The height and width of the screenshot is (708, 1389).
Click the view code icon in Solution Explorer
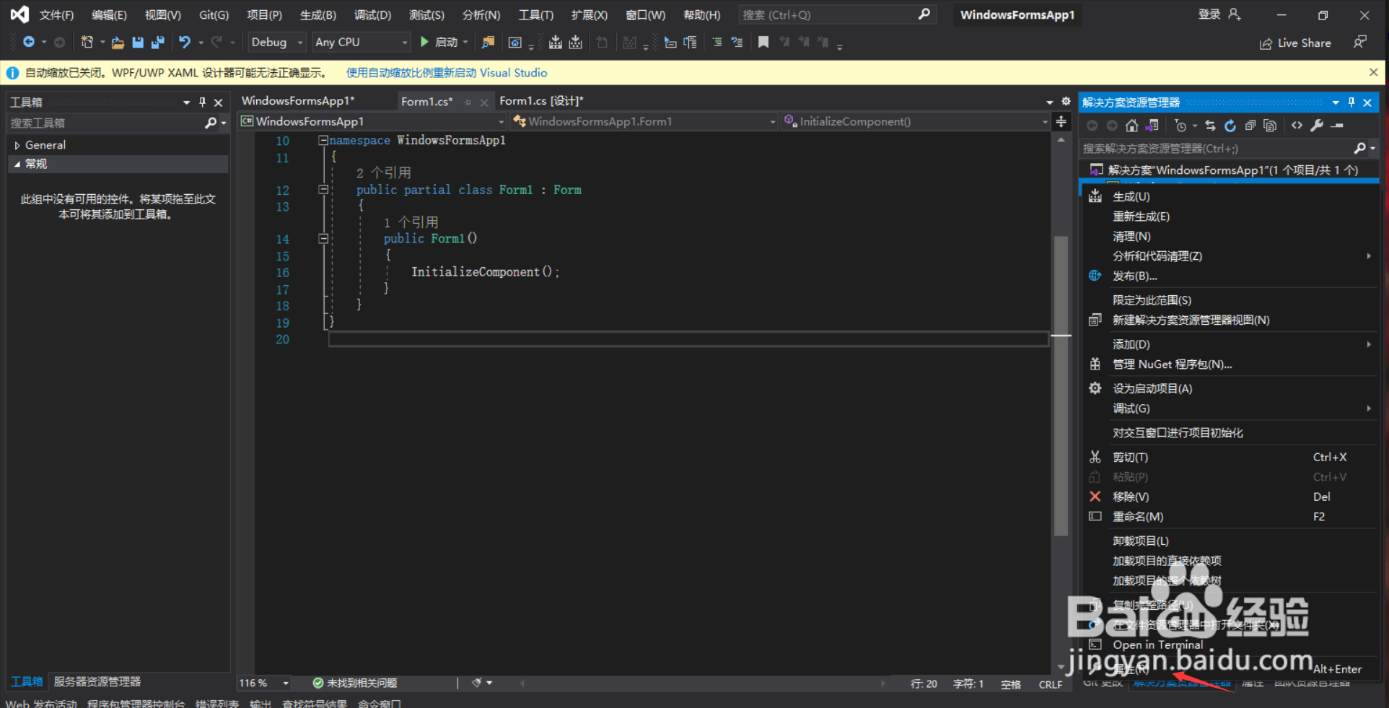(1297, 126)
